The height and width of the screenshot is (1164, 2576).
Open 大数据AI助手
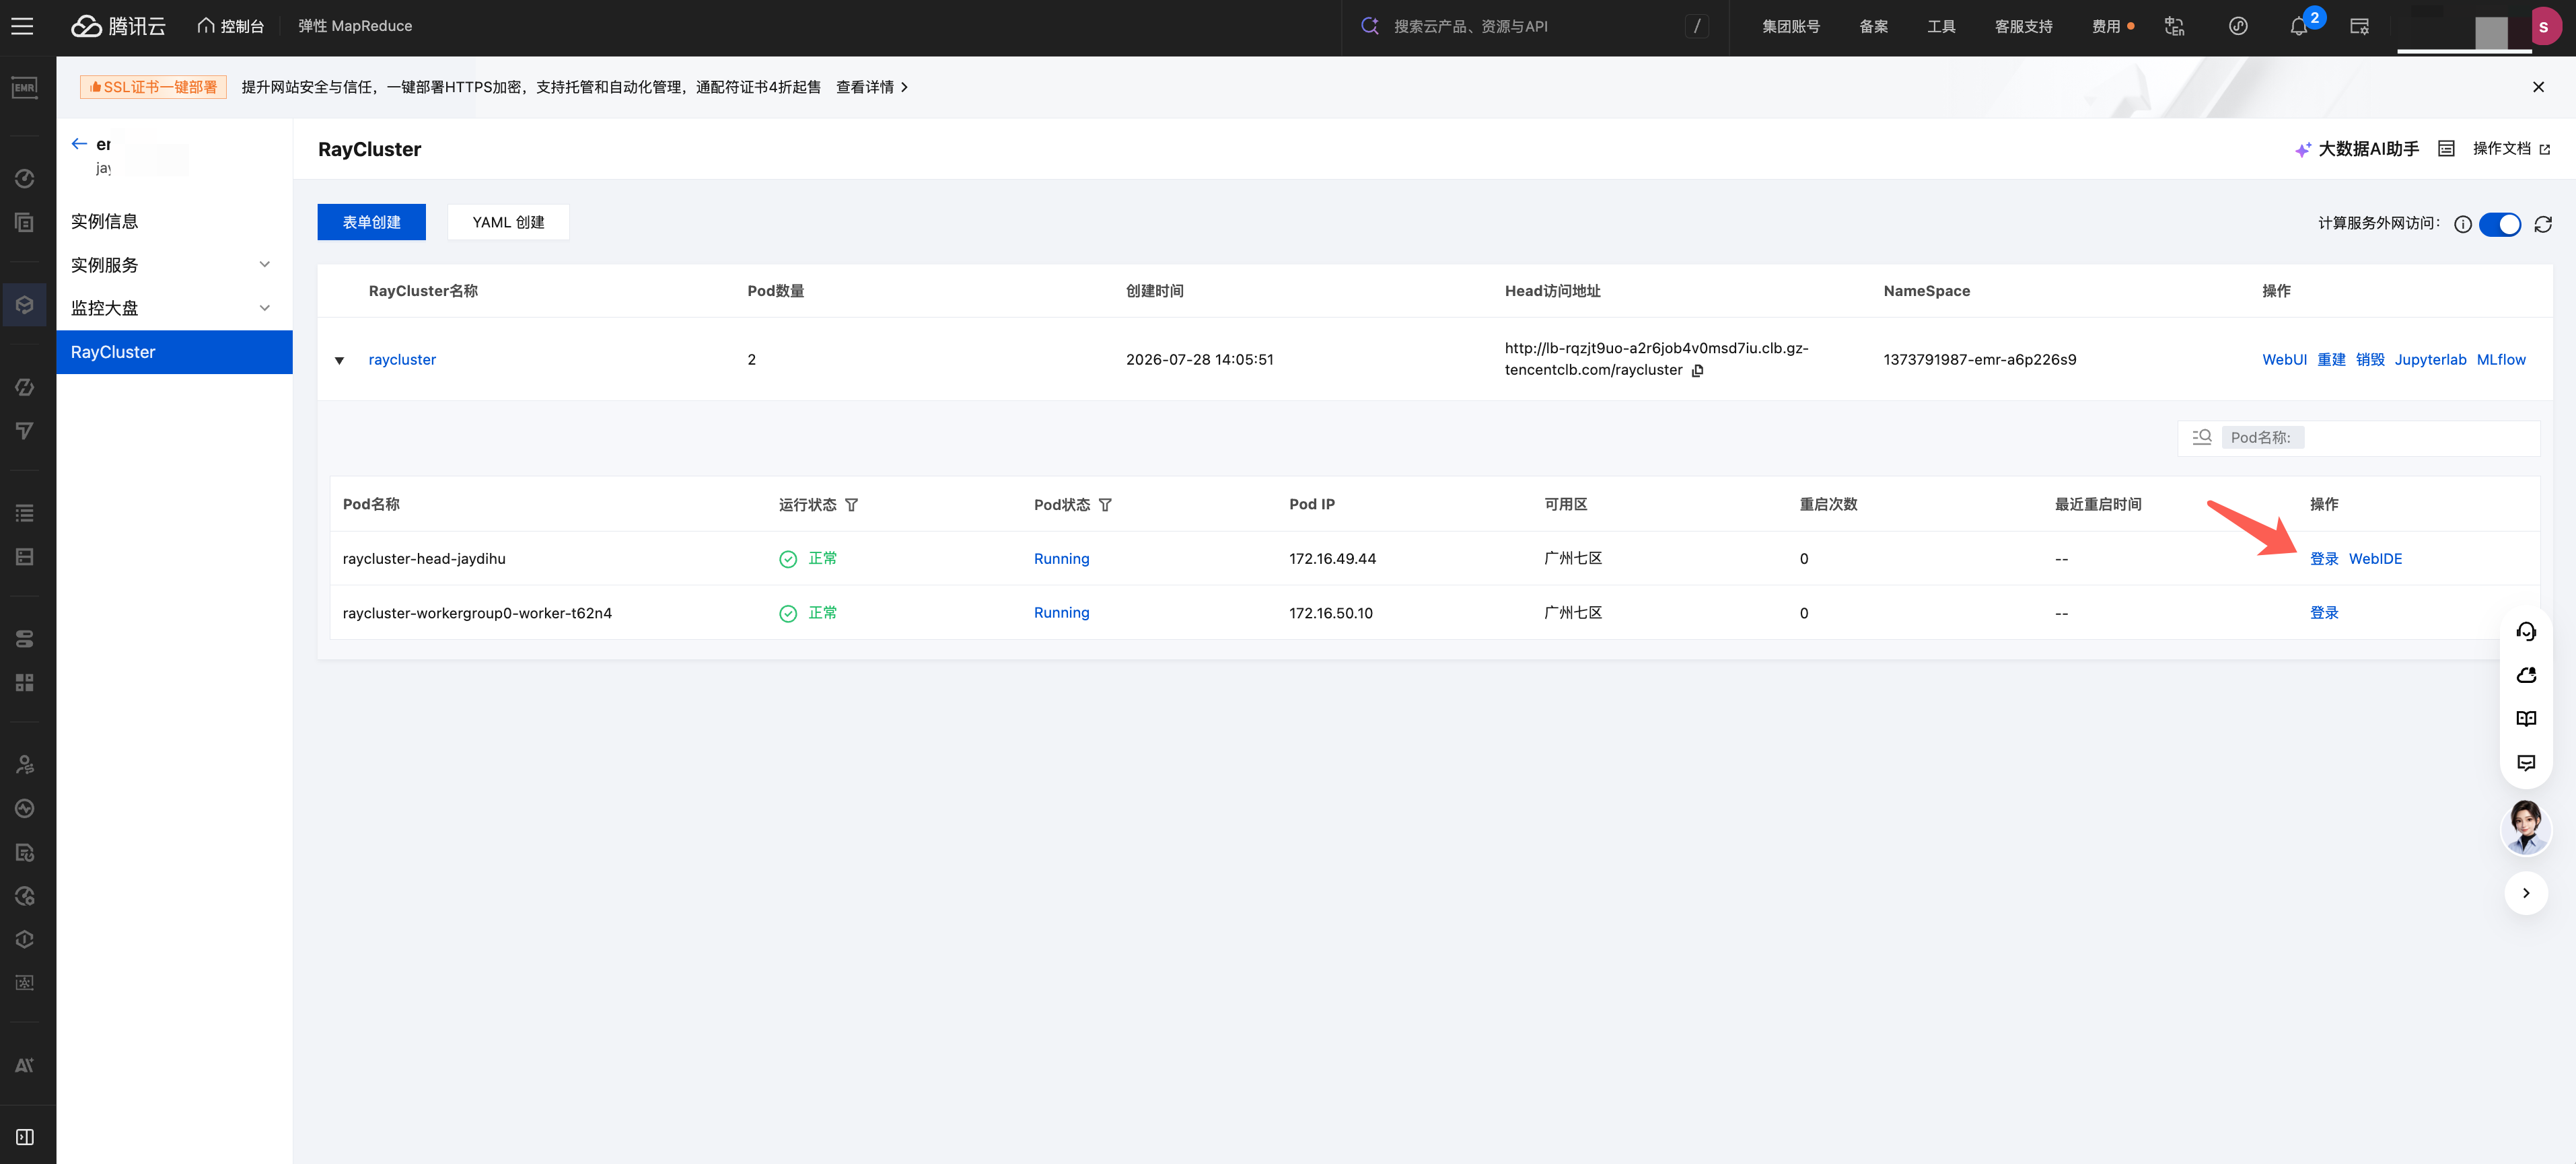point(2357,149)
